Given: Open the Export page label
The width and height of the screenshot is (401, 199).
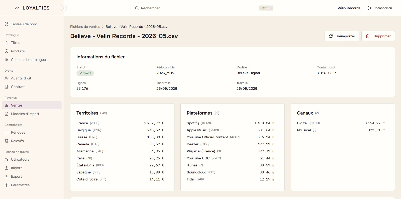Looking at the screenshot, I should pyautogui.click(x=16, y=176).
